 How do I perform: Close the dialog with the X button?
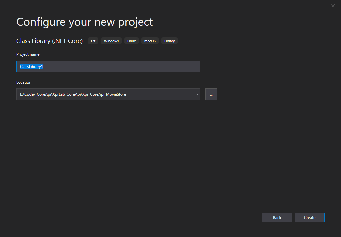(333, 6)
